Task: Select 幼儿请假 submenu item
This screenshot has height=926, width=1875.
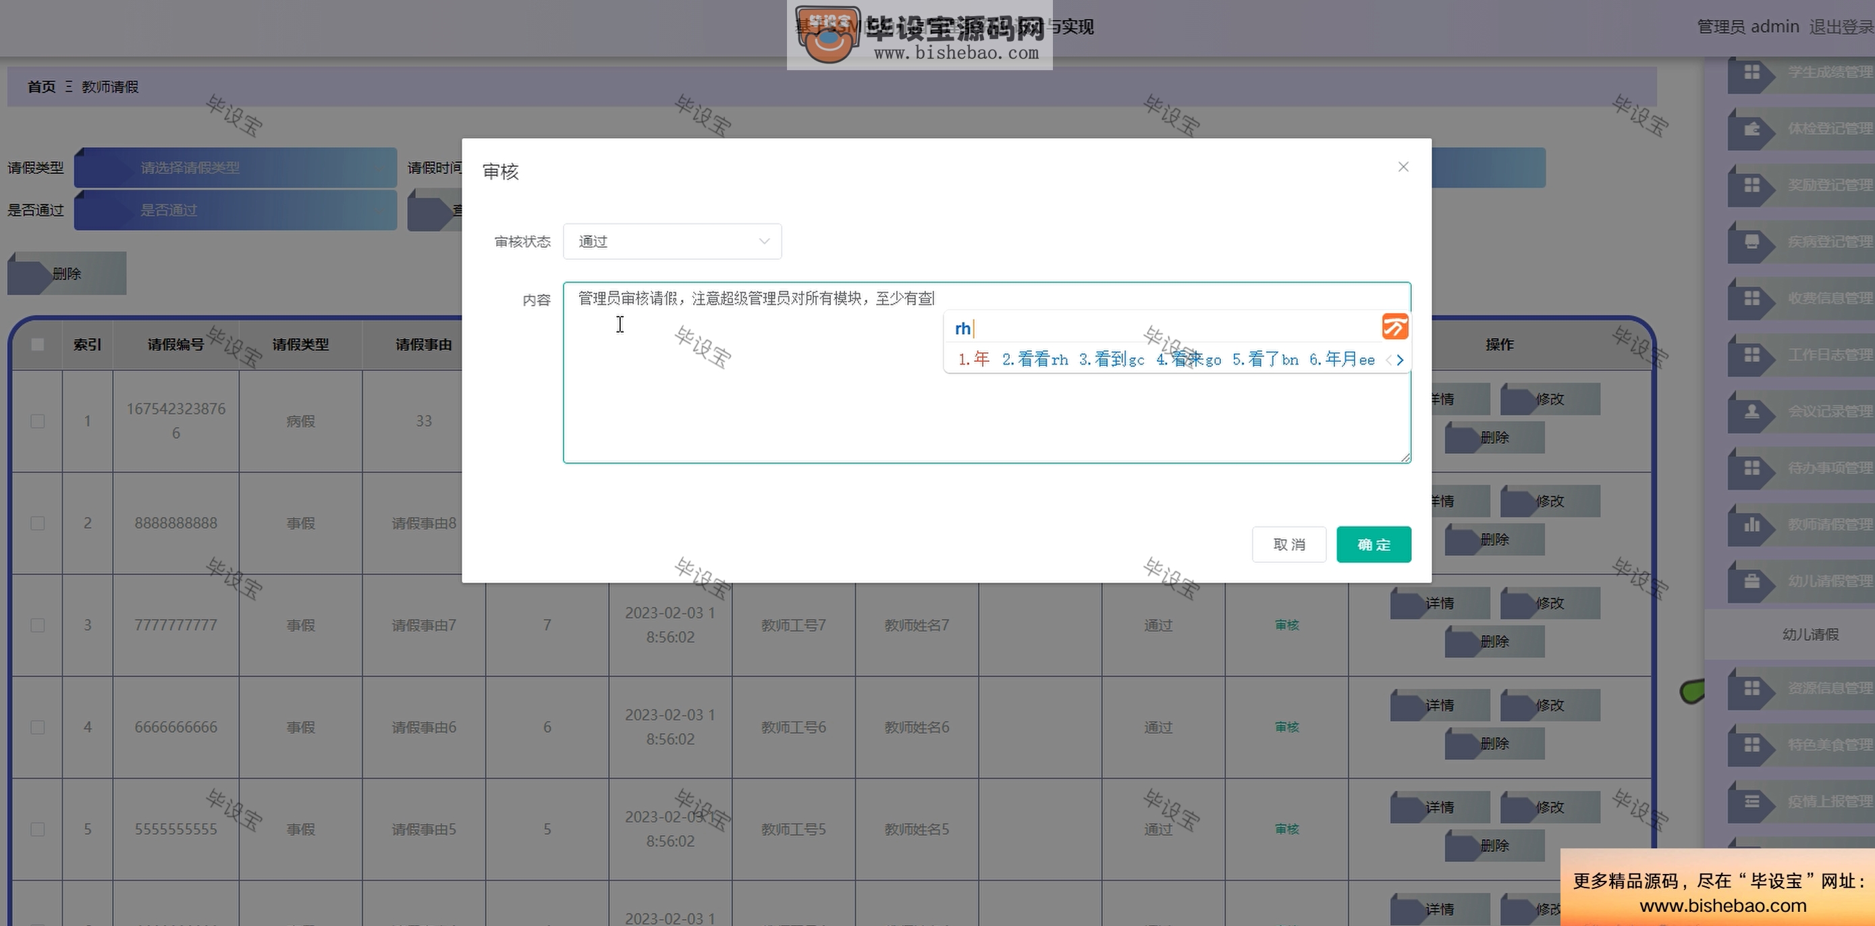Action: pyautogui.click(x=1810, y=634)
